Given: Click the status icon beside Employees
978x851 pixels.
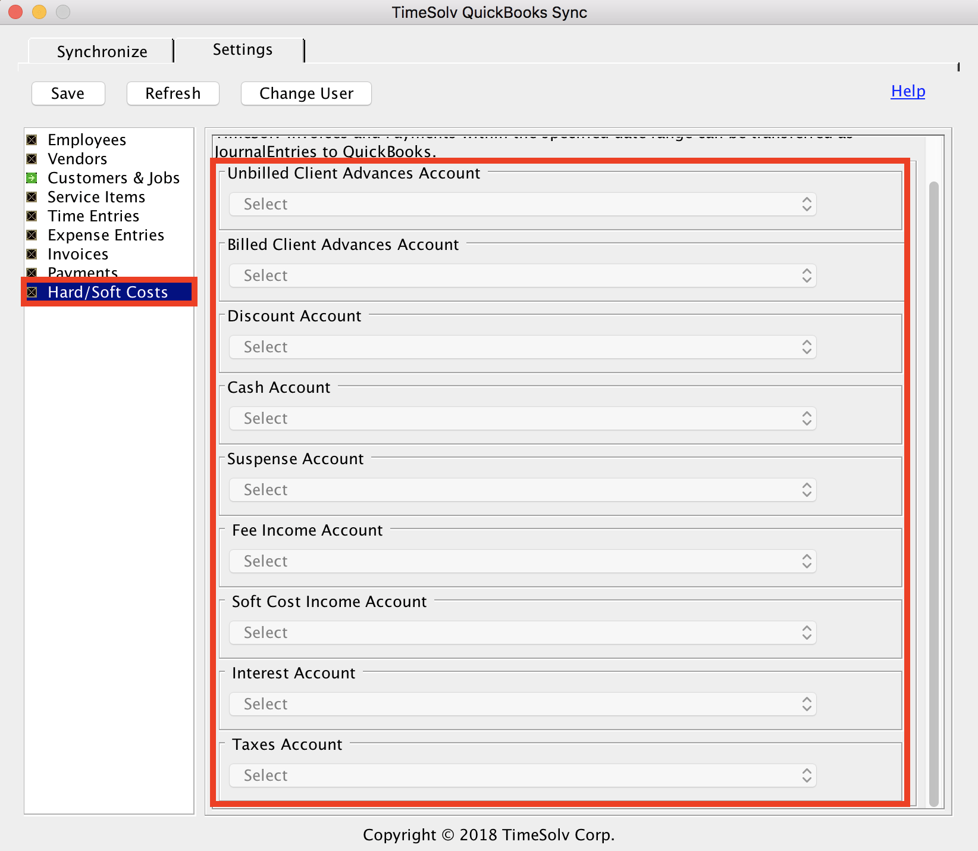Looking at the screenshot, I should pos(32,140).
